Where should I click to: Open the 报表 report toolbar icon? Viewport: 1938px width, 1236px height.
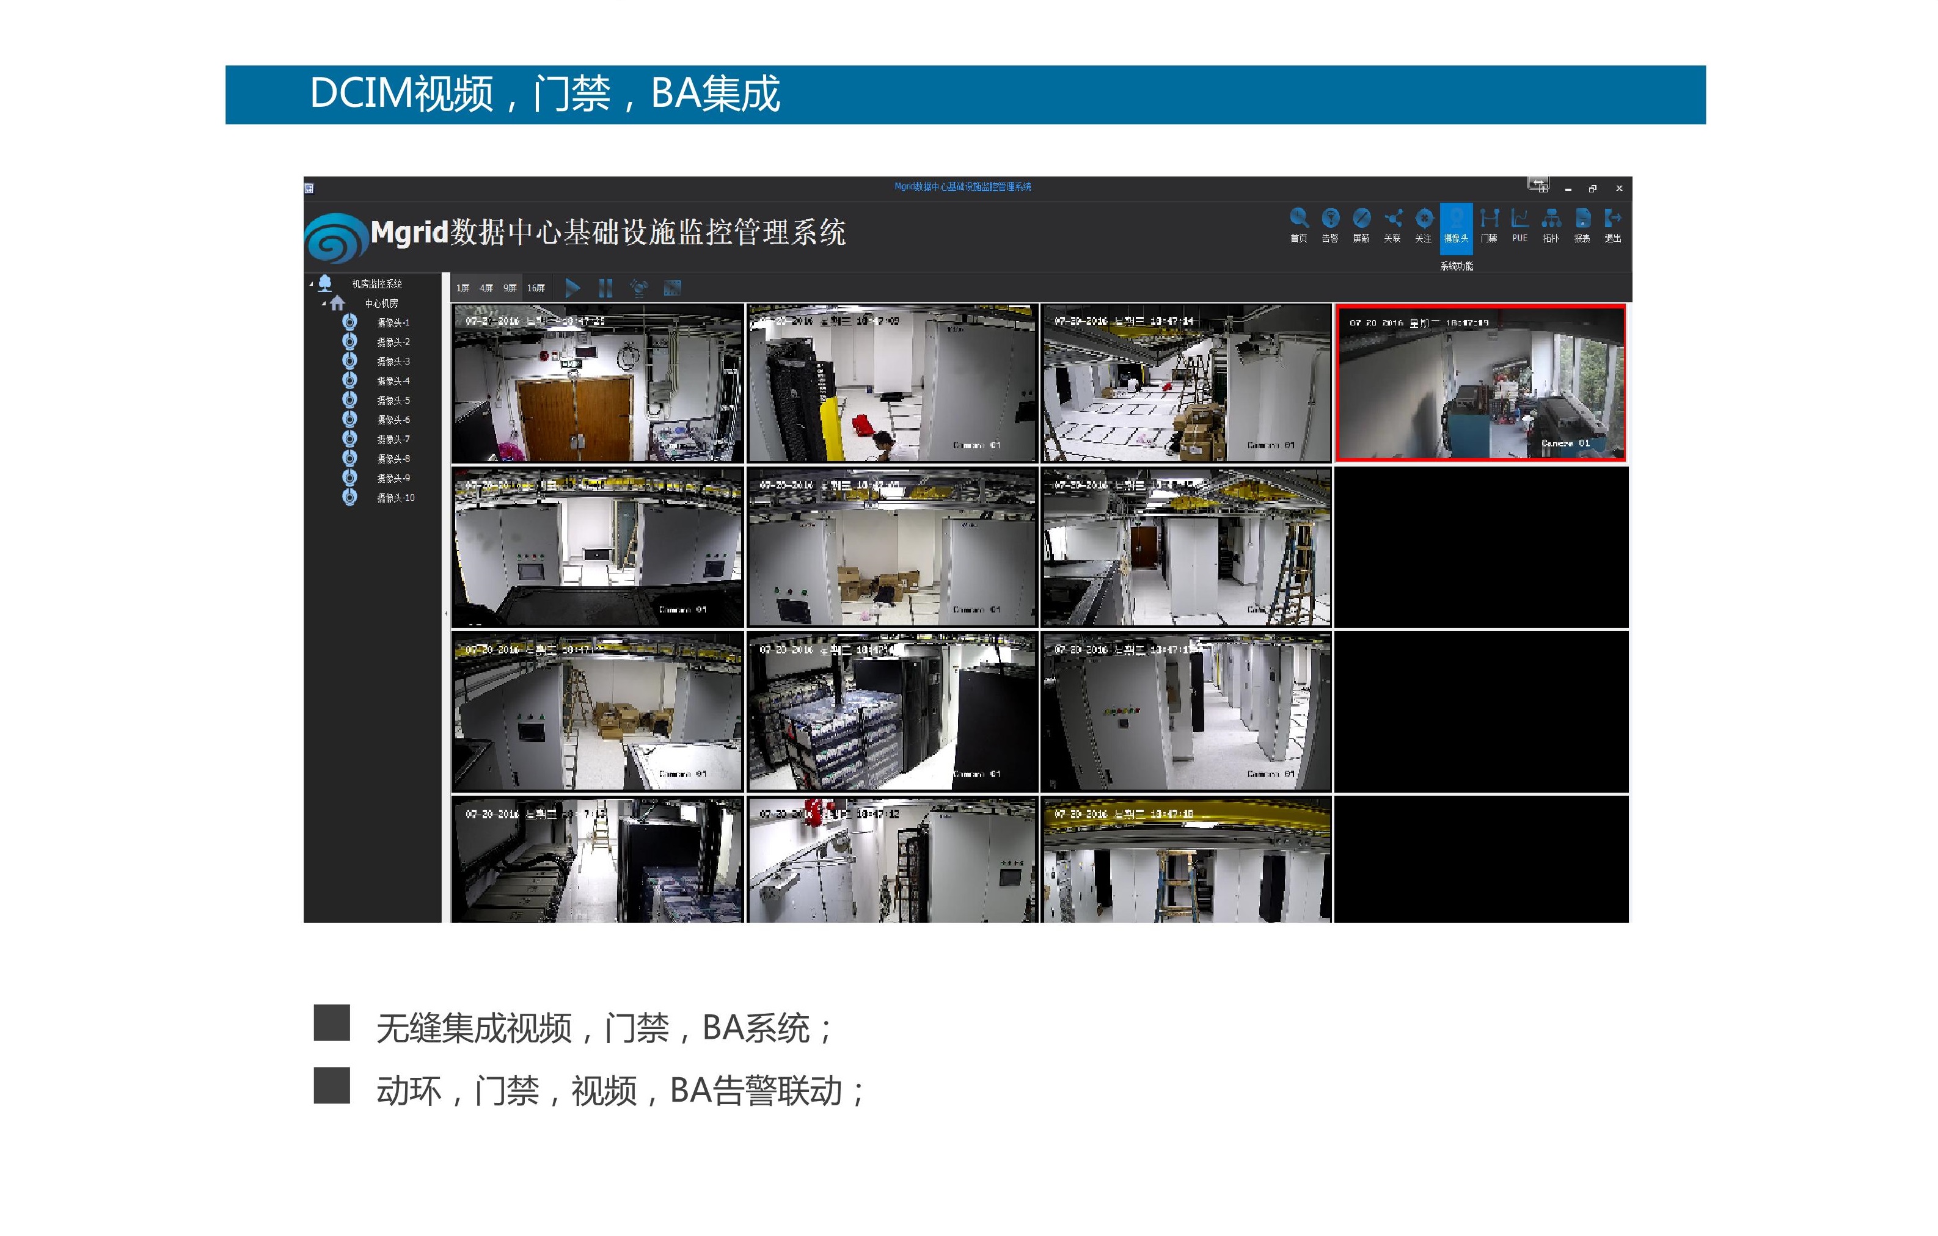tap(1582, 225)
